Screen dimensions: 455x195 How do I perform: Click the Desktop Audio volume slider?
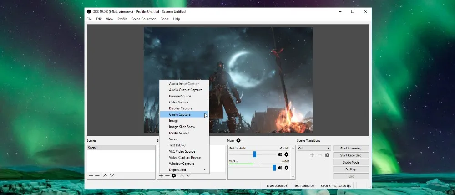coord(255,154)
